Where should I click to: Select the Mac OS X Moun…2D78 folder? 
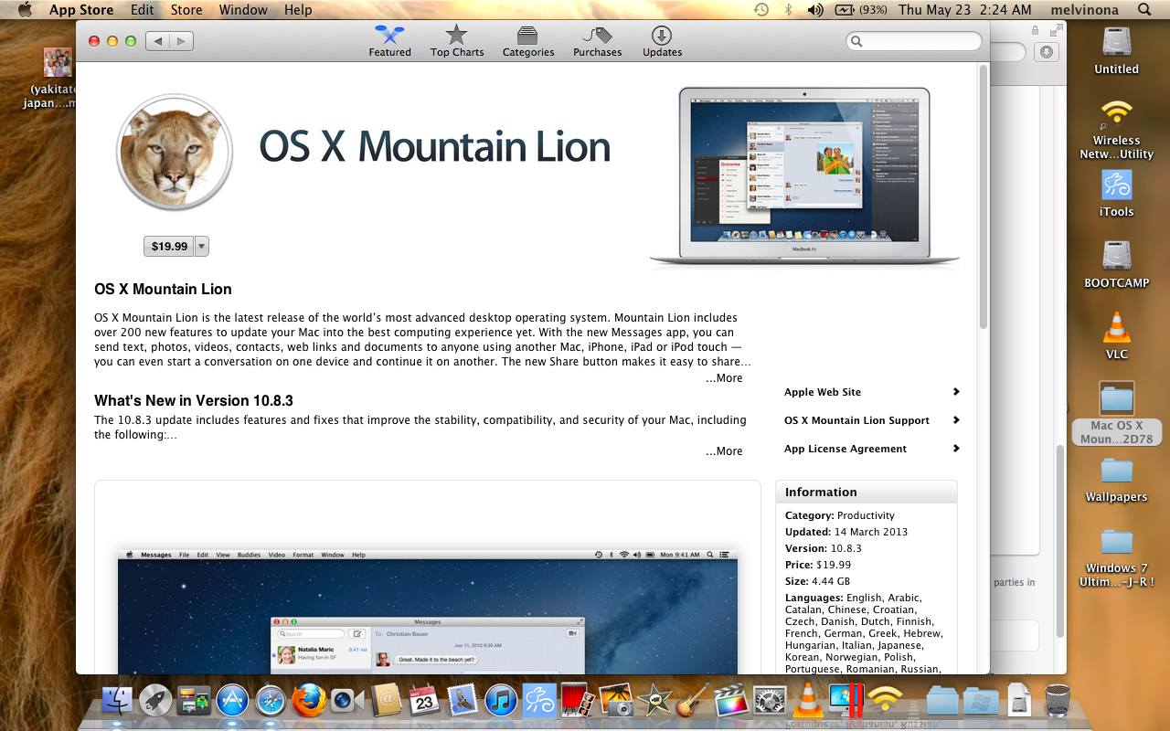(x=1116, y=414)
